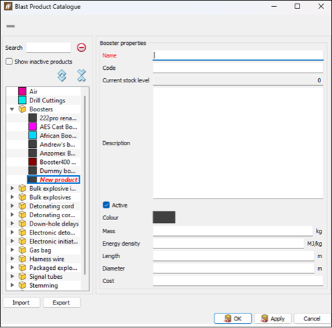Click the expand-all tree icon

[62, 75]
